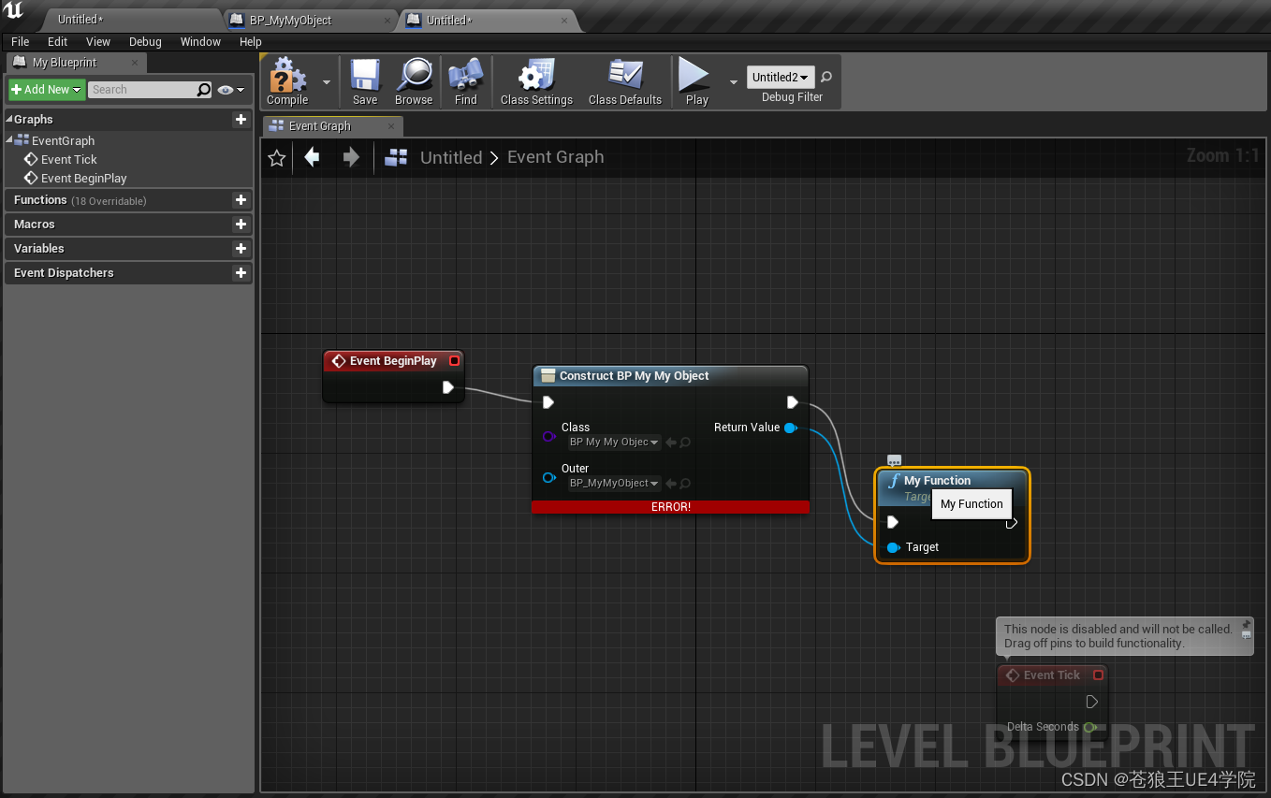
Task: Click the Event BeginPlay delegate pin
Action: tap(455, 361)
